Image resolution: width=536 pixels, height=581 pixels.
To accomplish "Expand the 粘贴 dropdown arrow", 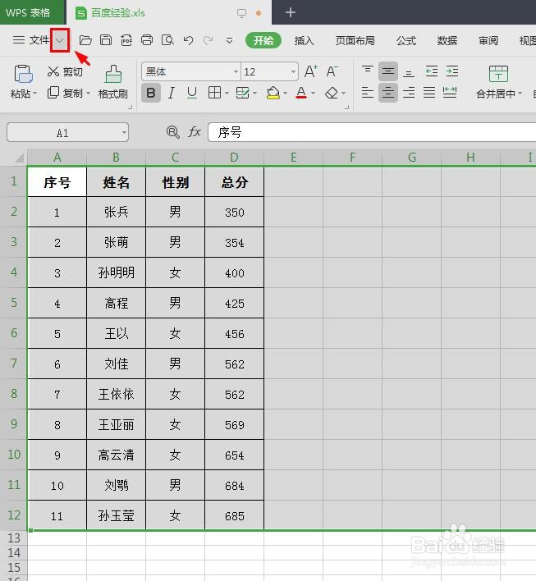I will pyautogui.click(x=34, y=94).
